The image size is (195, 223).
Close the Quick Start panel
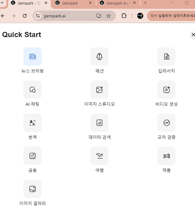tap(193, 35)
